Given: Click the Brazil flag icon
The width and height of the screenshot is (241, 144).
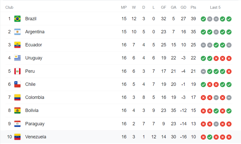Looking at the screenshot, I should point(17,19).
